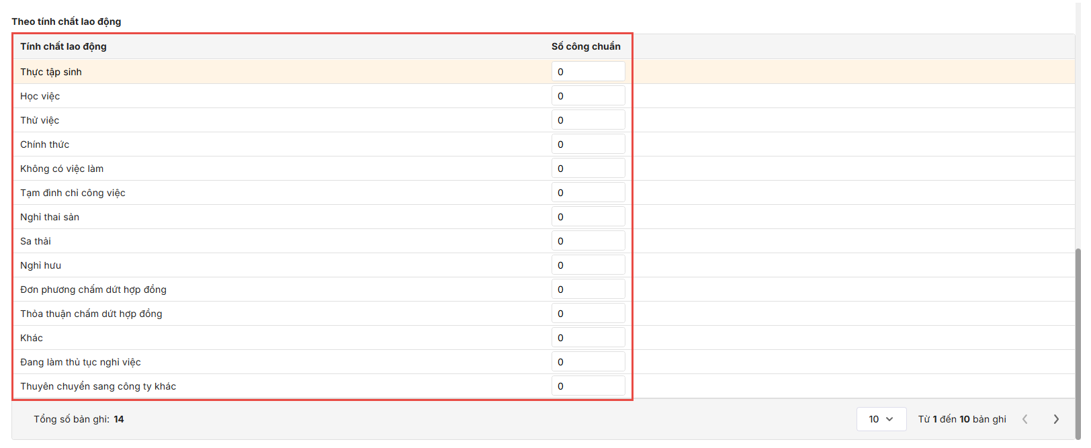This screenshot has height=448, width=1091.
Task: Go to the previous page of records
Action: 1025,419
